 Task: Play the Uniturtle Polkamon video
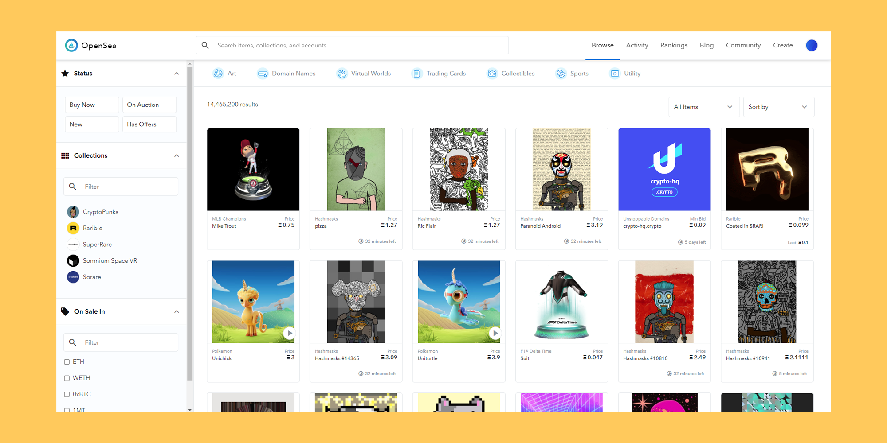tap(495, 333)
